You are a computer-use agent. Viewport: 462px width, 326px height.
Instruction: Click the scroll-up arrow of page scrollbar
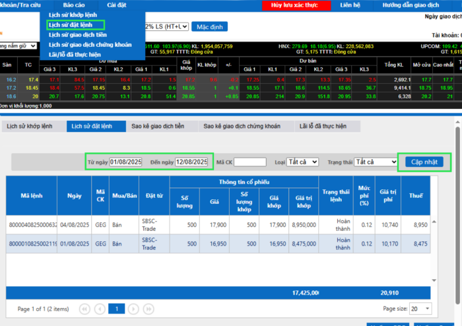[x=457, y=122]
